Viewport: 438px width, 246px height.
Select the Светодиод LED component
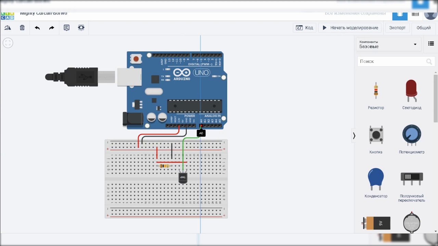(x=412, y=95)
